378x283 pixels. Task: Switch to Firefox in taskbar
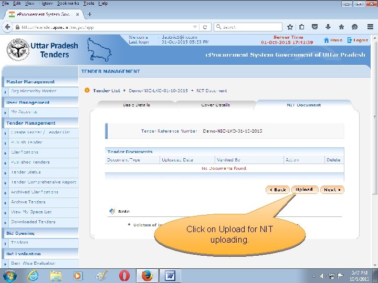(147, 276)
